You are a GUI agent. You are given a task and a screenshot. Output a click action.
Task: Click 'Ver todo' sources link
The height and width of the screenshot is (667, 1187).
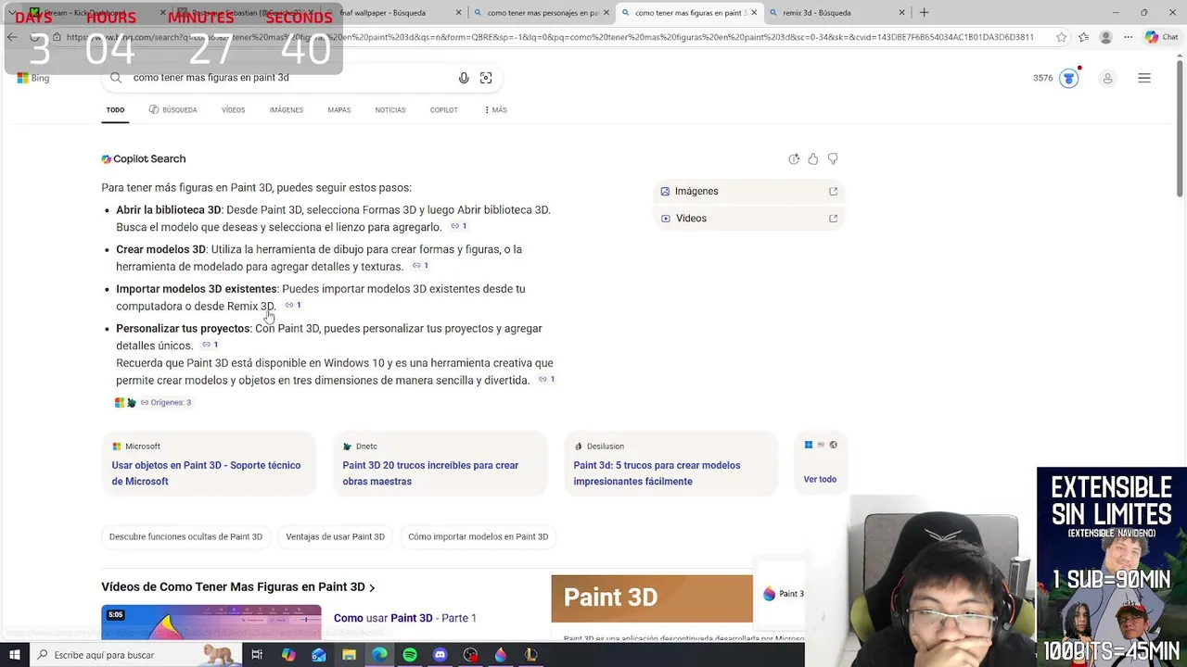[820, 479]
